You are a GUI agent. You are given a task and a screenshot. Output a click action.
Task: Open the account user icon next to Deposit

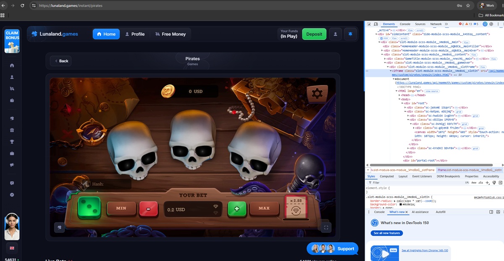pyautogui.click(x=335, y=34)
